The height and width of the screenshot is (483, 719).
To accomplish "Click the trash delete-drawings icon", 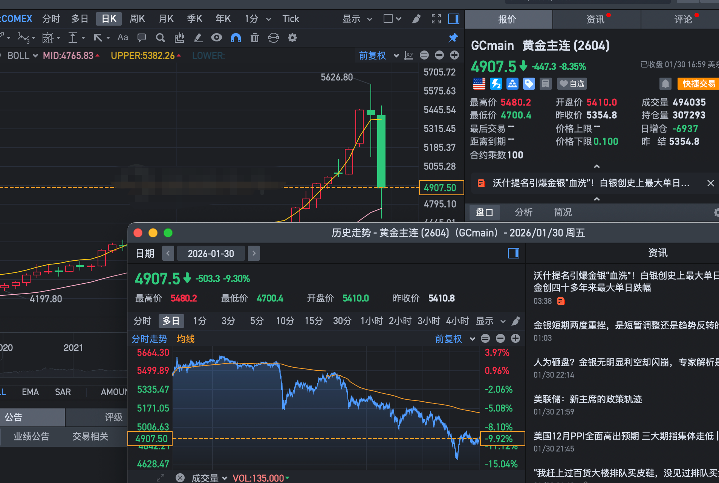I will [255, 38].
